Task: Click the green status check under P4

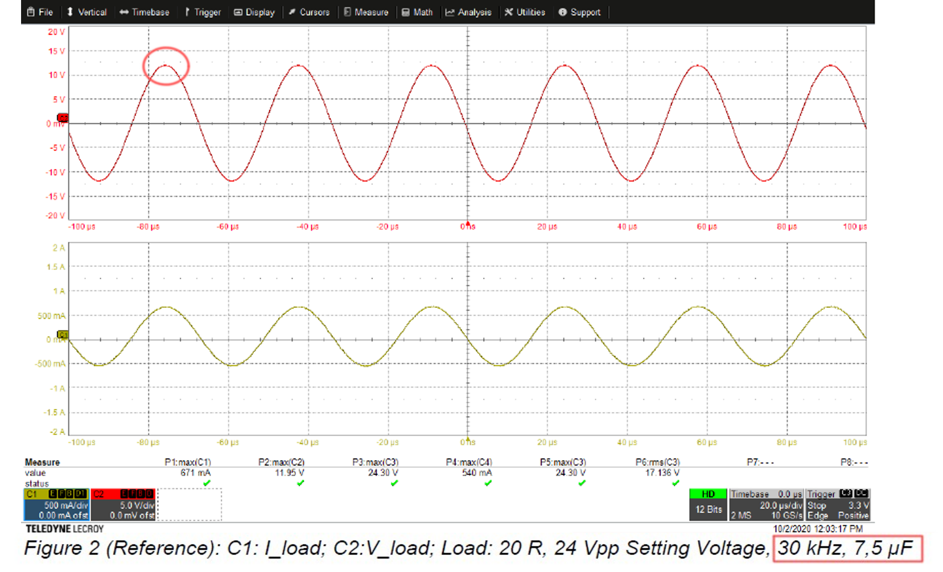Action: (x=488, y=483)
